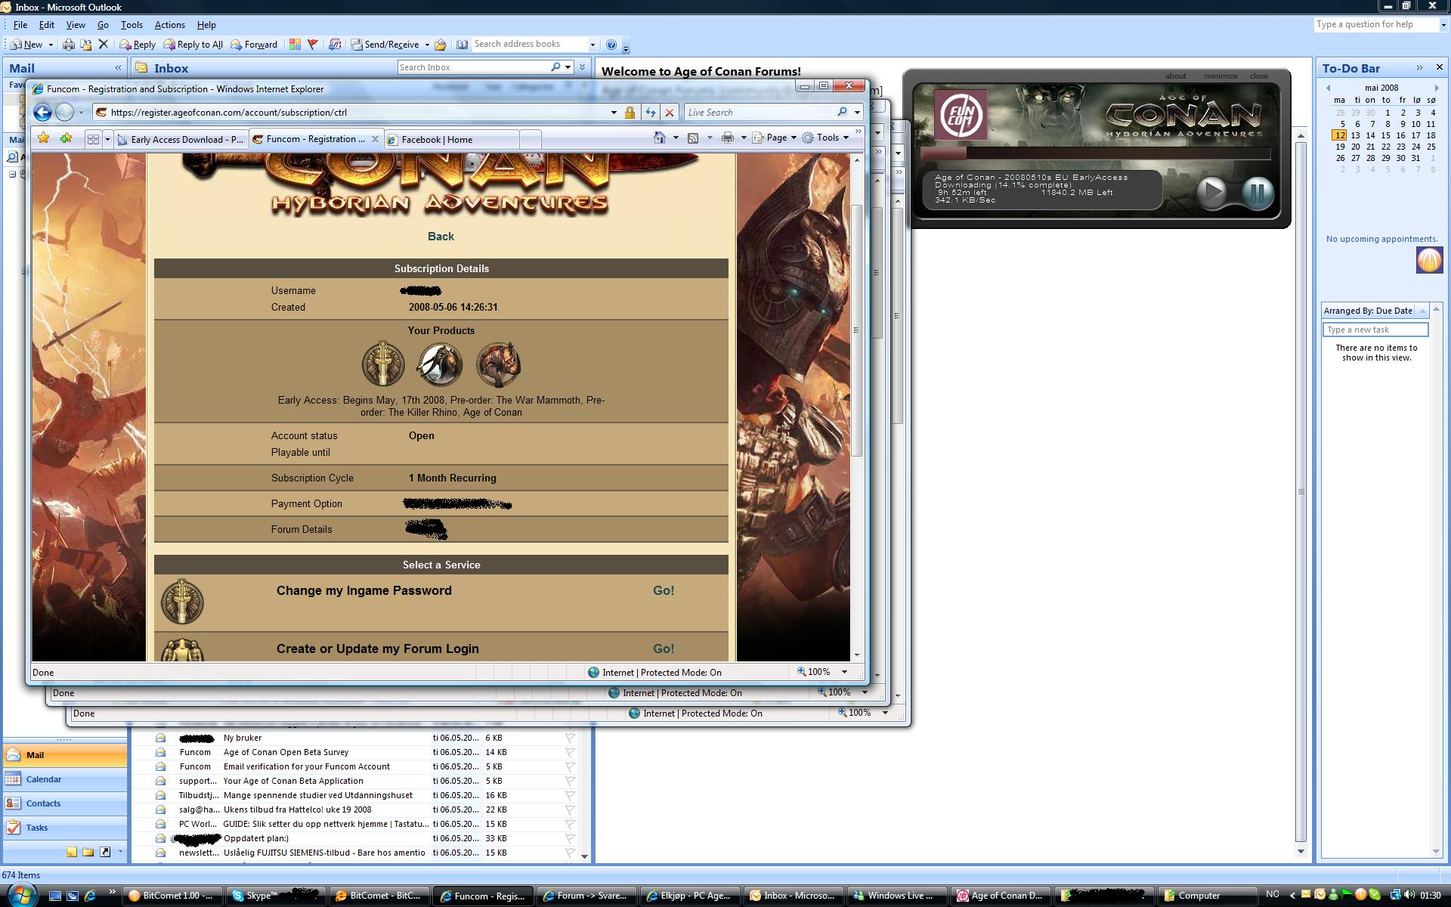Click the Search Inbox magnifier icon
The image size is (1451, 907).
coord(555,67)
